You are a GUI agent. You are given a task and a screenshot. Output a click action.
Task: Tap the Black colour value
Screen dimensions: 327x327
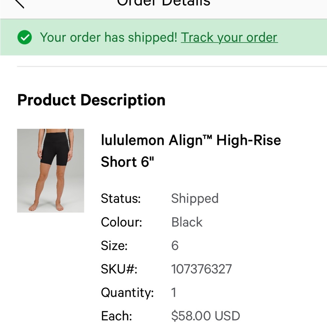click(187, 222)
